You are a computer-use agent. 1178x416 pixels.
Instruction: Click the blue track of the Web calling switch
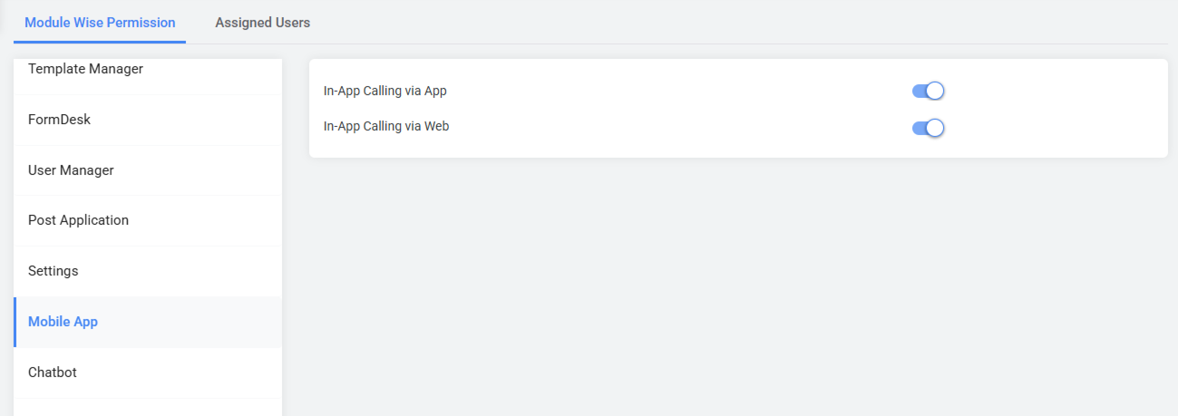tap(918, 127)
